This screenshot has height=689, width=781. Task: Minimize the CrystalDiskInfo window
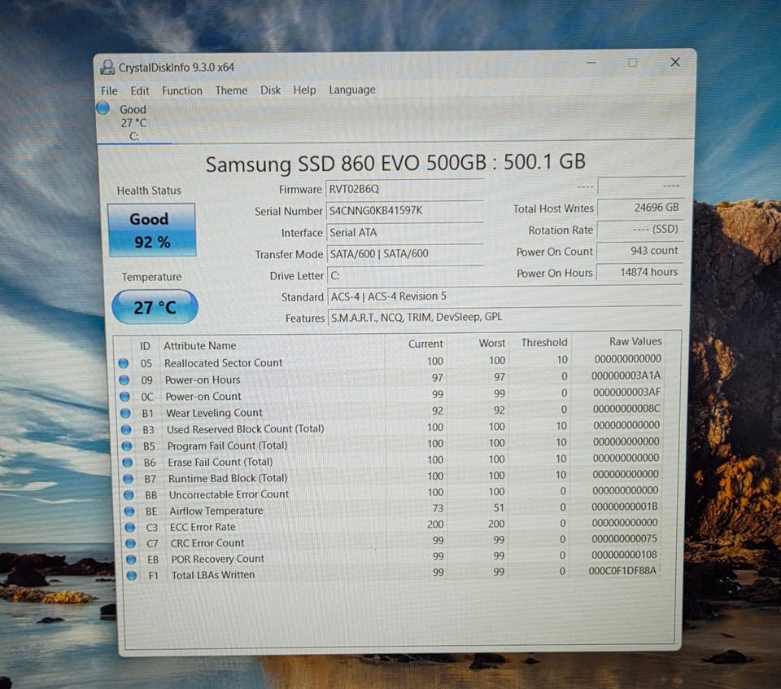tap(591, 63)
